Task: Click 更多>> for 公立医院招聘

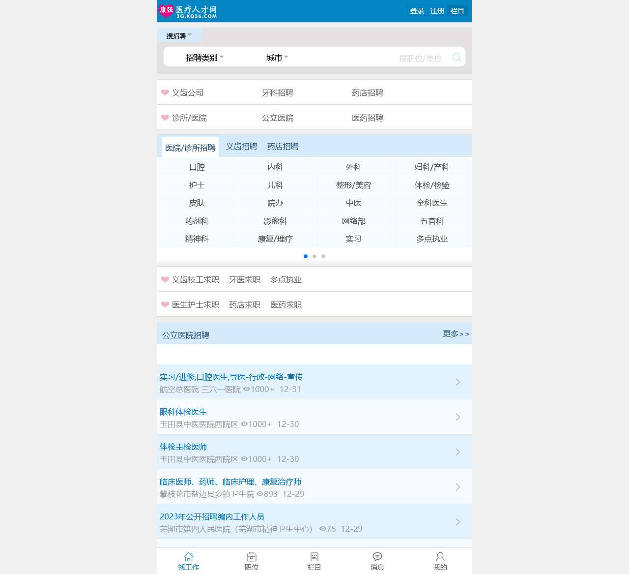Action: pyautogui.click(x=456, y=334)
